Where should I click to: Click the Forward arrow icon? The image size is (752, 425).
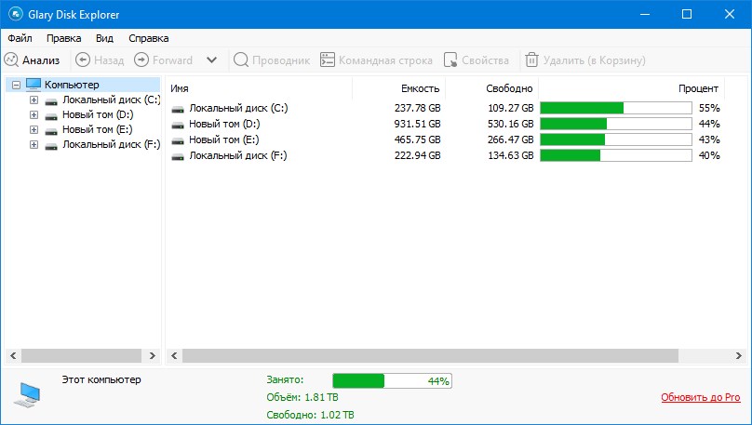141,60
